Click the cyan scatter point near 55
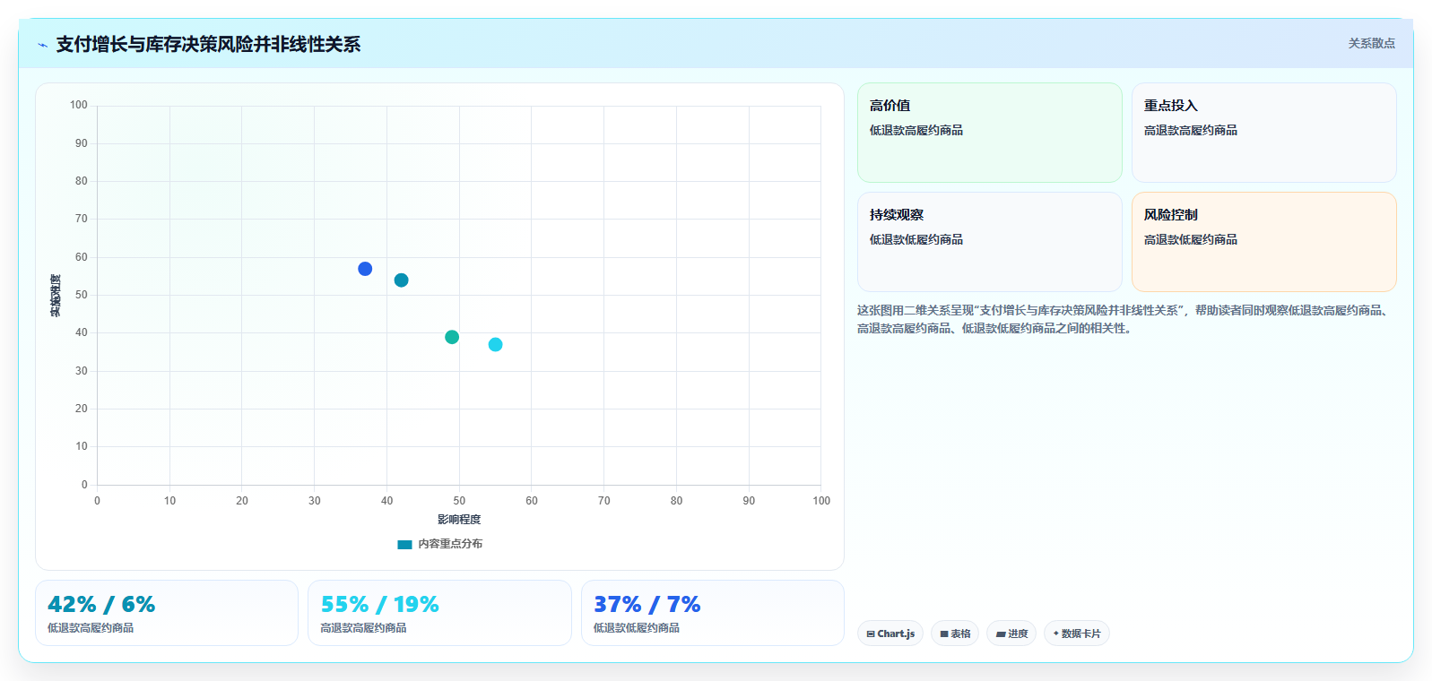The height and width of the screenshot is (681, 1432). pyautogui.click(x=495, y=344)
